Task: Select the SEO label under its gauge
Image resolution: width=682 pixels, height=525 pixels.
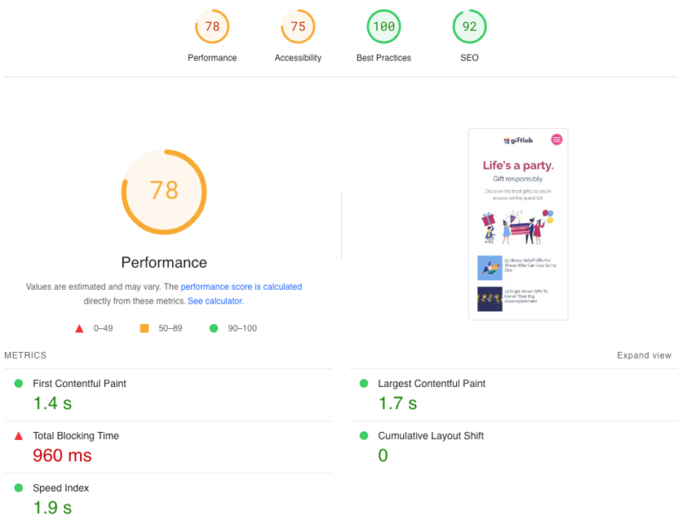Action: (x=469, y=58)
